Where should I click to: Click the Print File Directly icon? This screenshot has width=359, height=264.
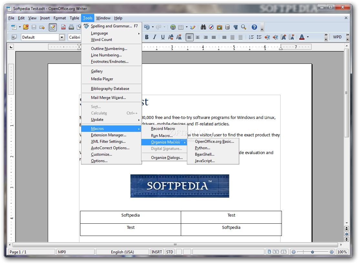point(71,27)
